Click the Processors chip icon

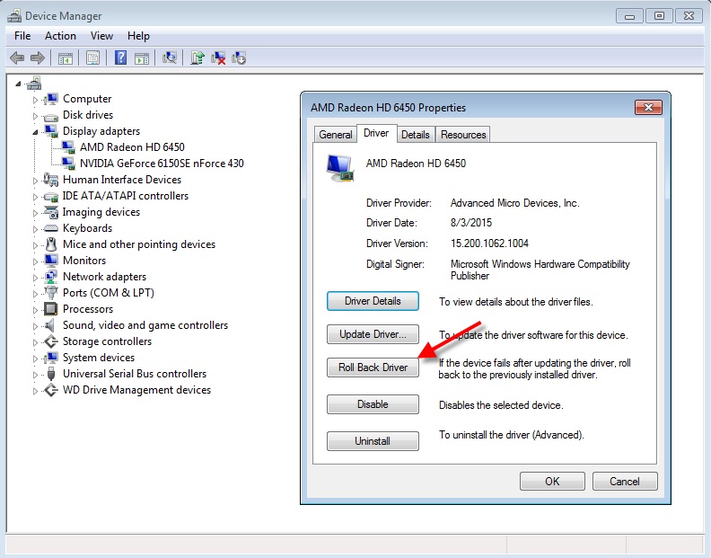click(x=51, y=309)
